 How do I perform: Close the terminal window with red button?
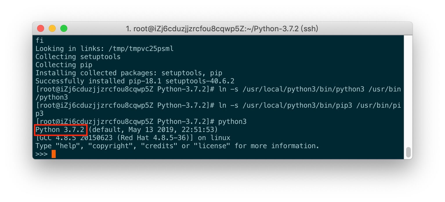click(41, 28)
